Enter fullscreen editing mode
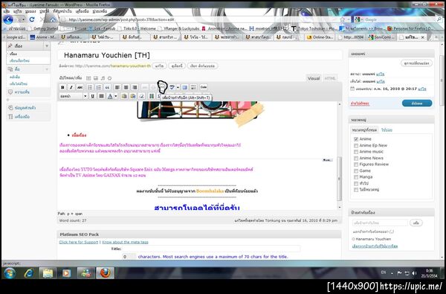446x294 pixels. (184, 87)
